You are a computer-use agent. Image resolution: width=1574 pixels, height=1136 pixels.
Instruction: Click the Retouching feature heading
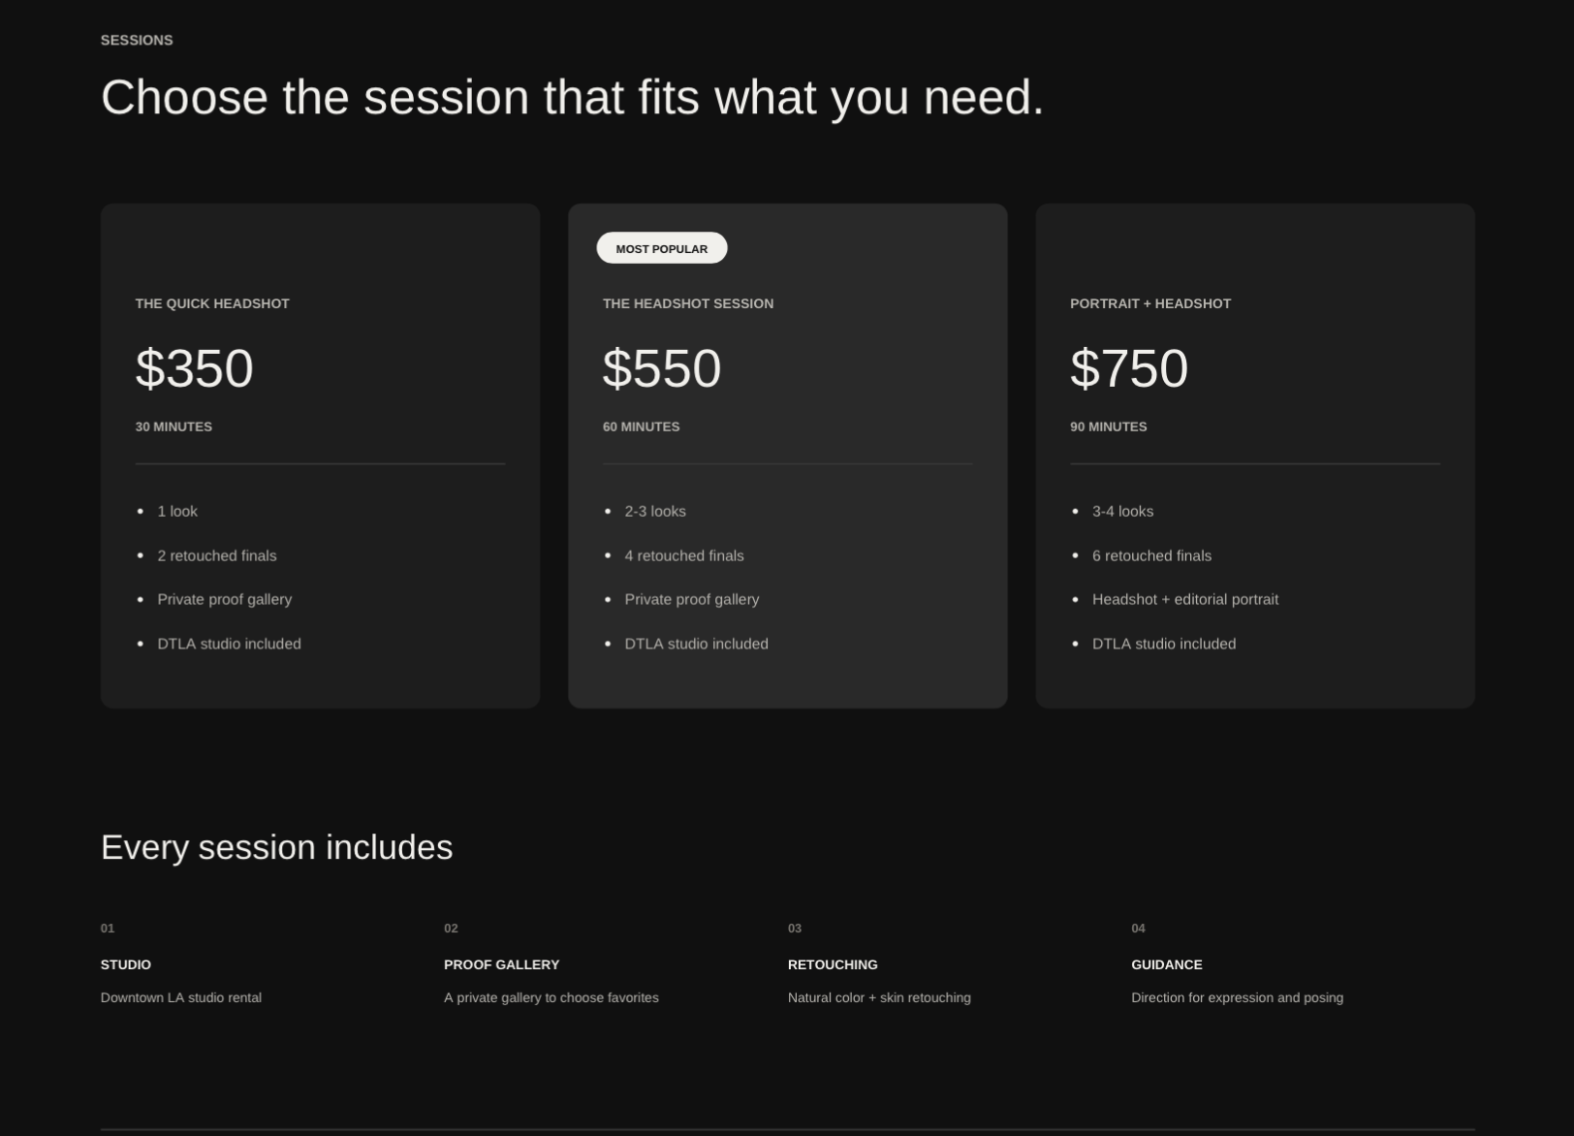pos(833,964)
